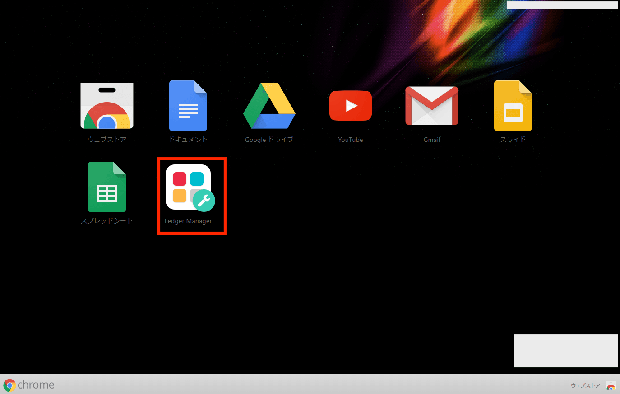
Task: Open the green Google Sheets icon
Action: click(107, 187)
